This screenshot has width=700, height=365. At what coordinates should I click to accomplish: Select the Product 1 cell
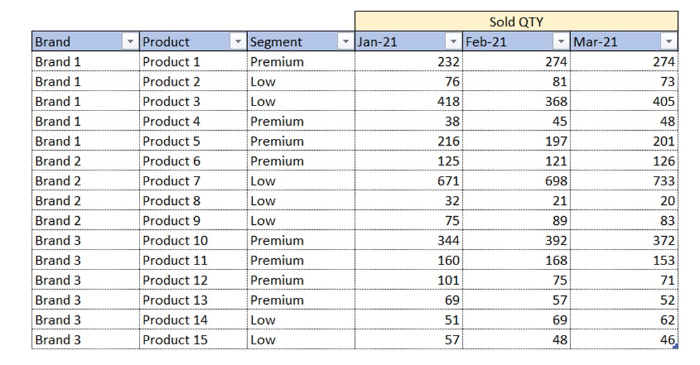tap(194, 62)
